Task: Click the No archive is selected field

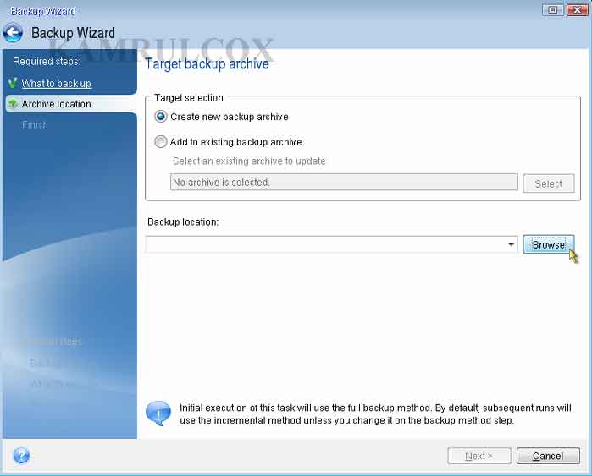Action: [344, 183]
